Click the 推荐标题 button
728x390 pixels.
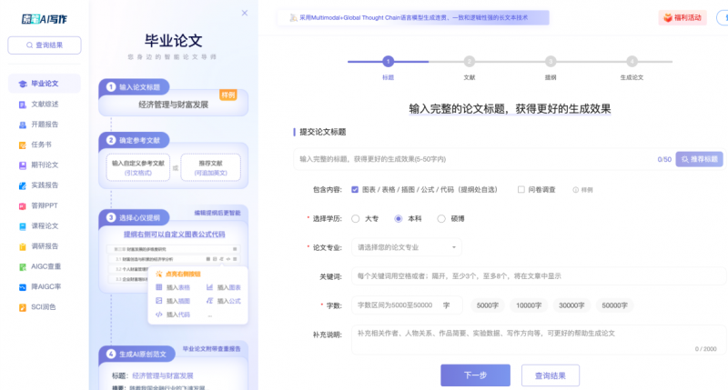pos(699,159)
